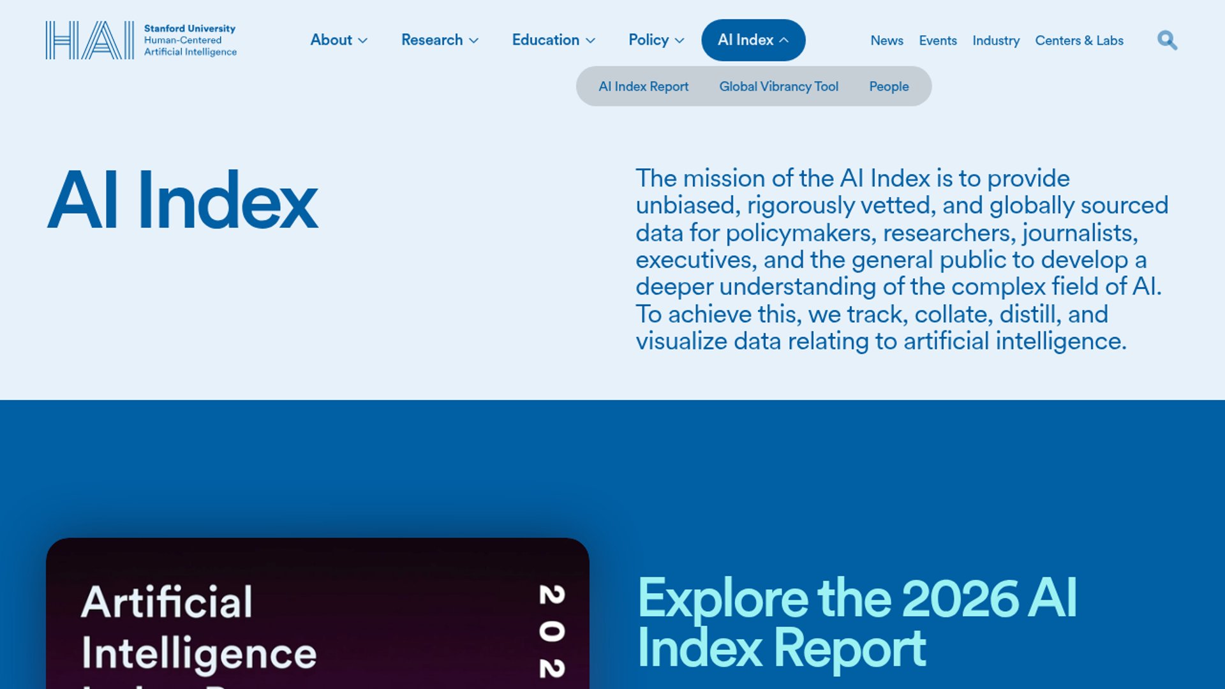Open the Research dropdown menu
This screenshot has height=689, width=1225.
coord(440,40)
